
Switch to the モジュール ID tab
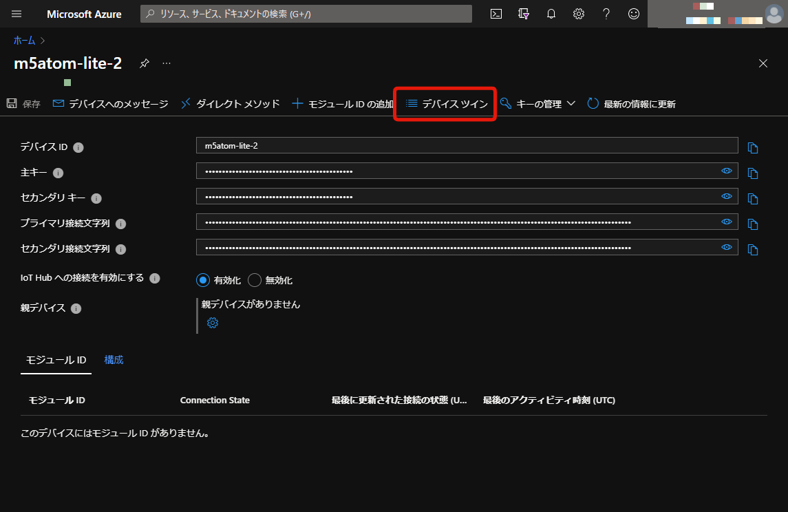click(x=56, y=361)
